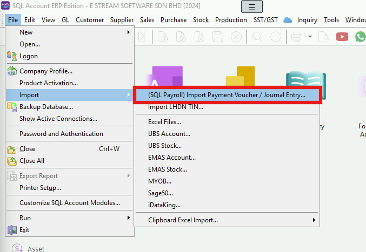Click the green WhatsApp toolbar icon

361,37
